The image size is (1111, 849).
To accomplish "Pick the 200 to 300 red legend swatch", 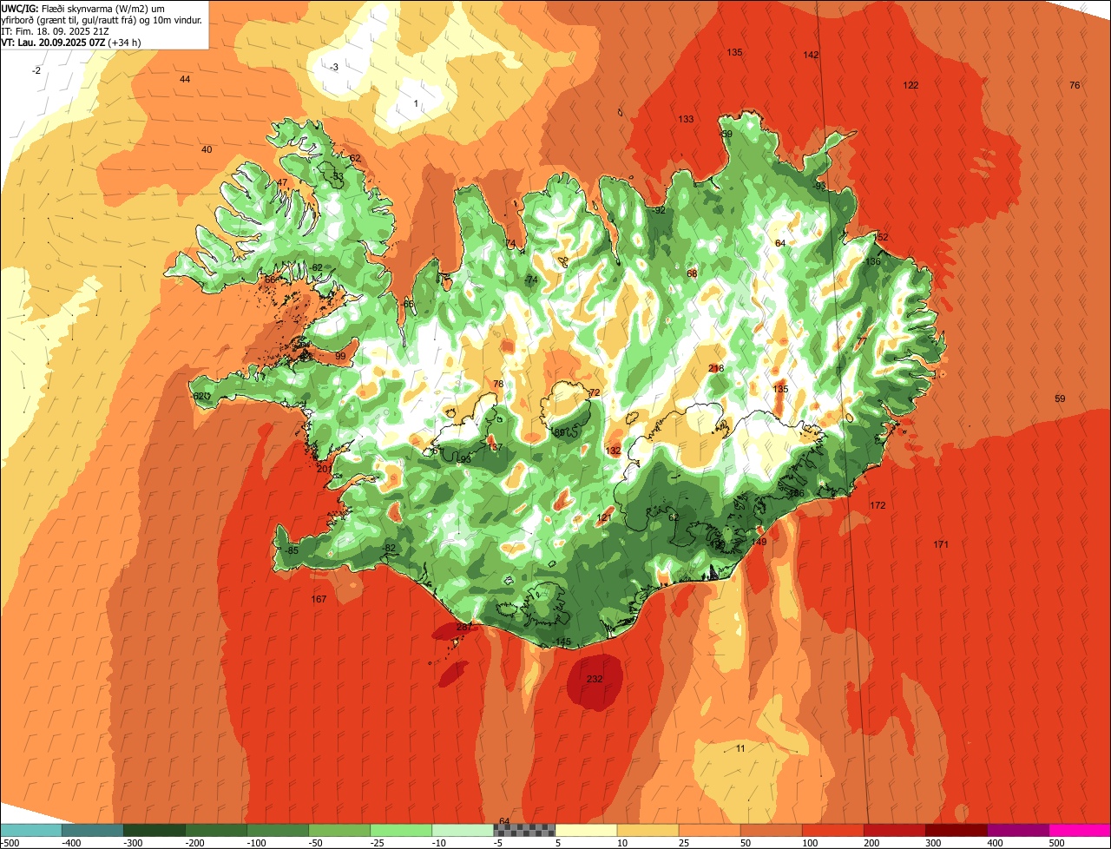I will pyautogui.click(x=894, y=830).
